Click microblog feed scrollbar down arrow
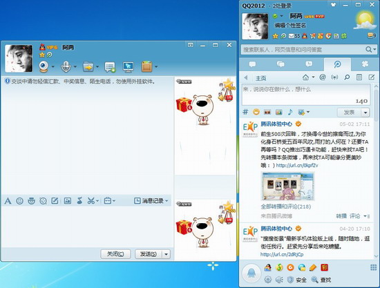 [376, 256]
